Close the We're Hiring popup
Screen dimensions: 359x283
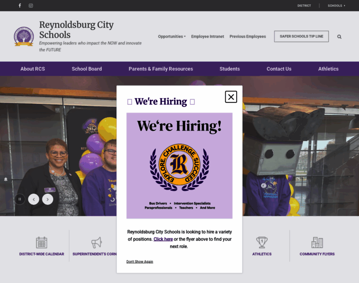231,97
